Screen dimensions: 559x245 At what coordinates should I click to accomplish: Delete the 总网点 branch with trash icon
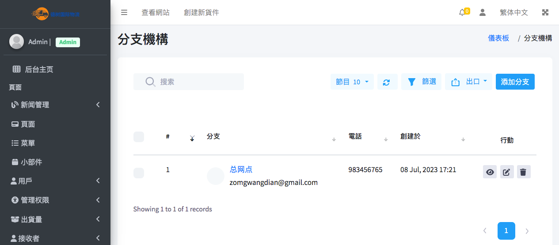[523, 172]
